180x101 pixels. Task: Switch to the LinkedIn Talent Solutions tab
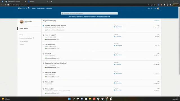(15, 2)
